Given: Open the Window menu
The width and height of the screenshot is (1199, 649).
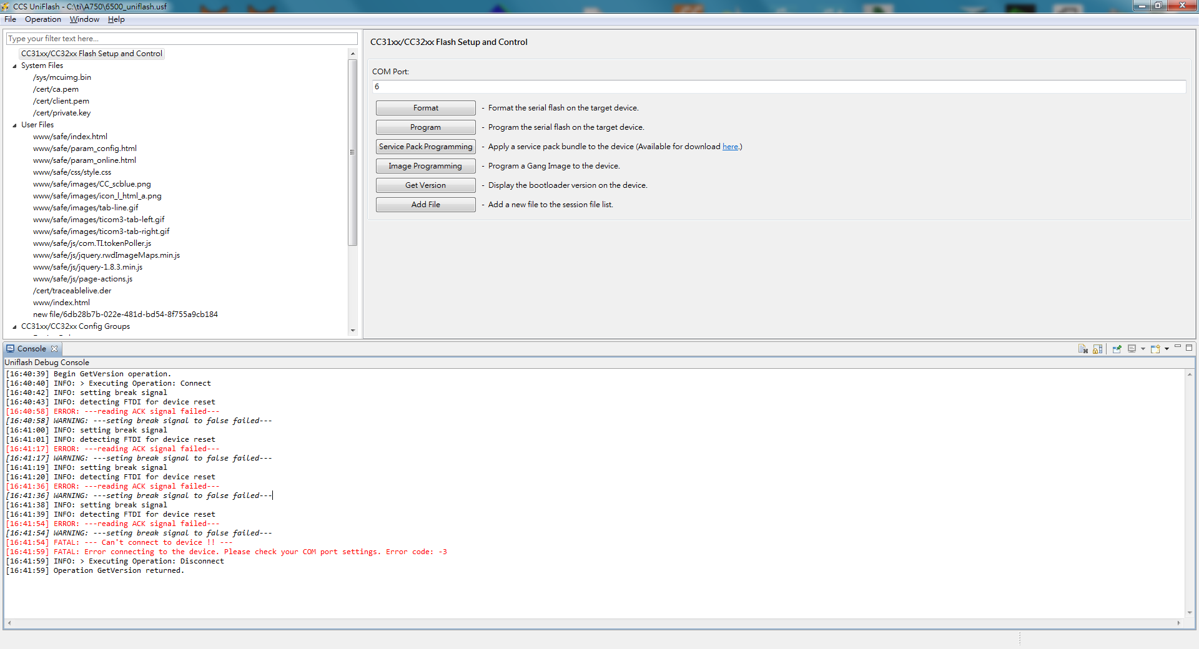Looking at the screenshot, I should (x=84, y=19).
